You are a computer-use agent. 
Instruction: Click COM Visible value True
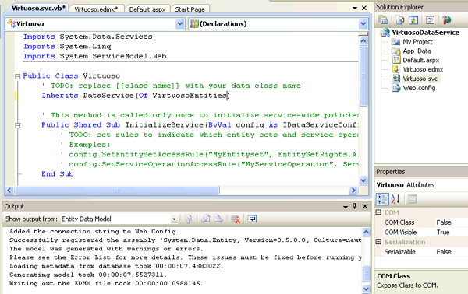point(443,232)
